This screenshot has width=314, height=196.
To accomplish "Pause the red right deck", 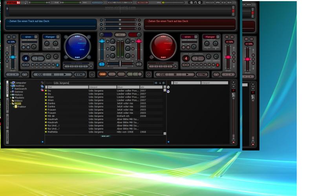I will 175,74.
